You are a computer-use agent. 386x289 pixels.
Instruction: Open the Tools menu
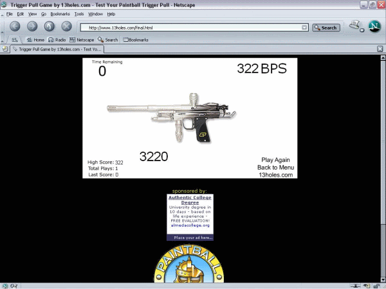coord(79,14)
